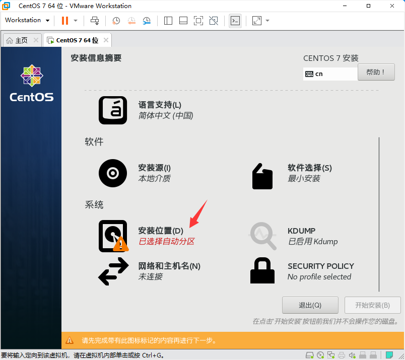The height and width of the screenshot is (360, 405).
Task: Click the network adapter status icon
Action: (x=331, y=355)
